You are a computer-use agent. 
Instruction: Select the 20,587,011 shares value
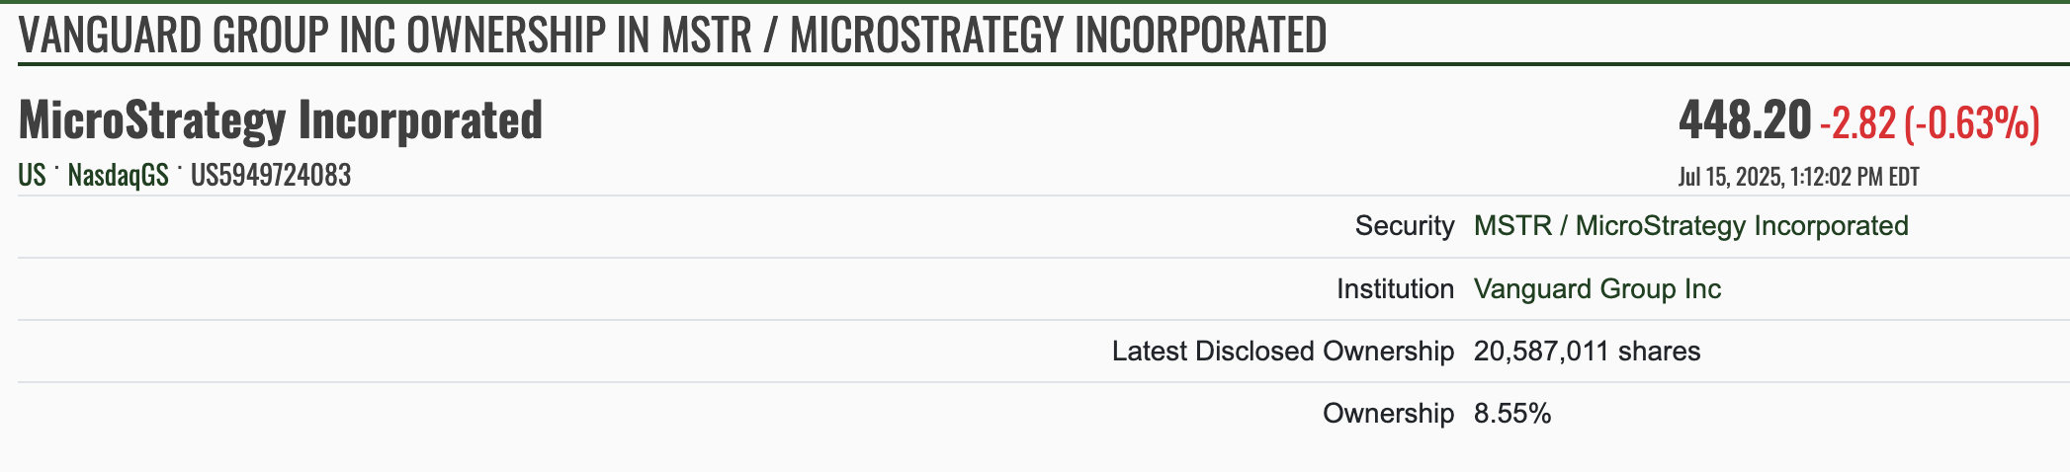click(1587, 352)
